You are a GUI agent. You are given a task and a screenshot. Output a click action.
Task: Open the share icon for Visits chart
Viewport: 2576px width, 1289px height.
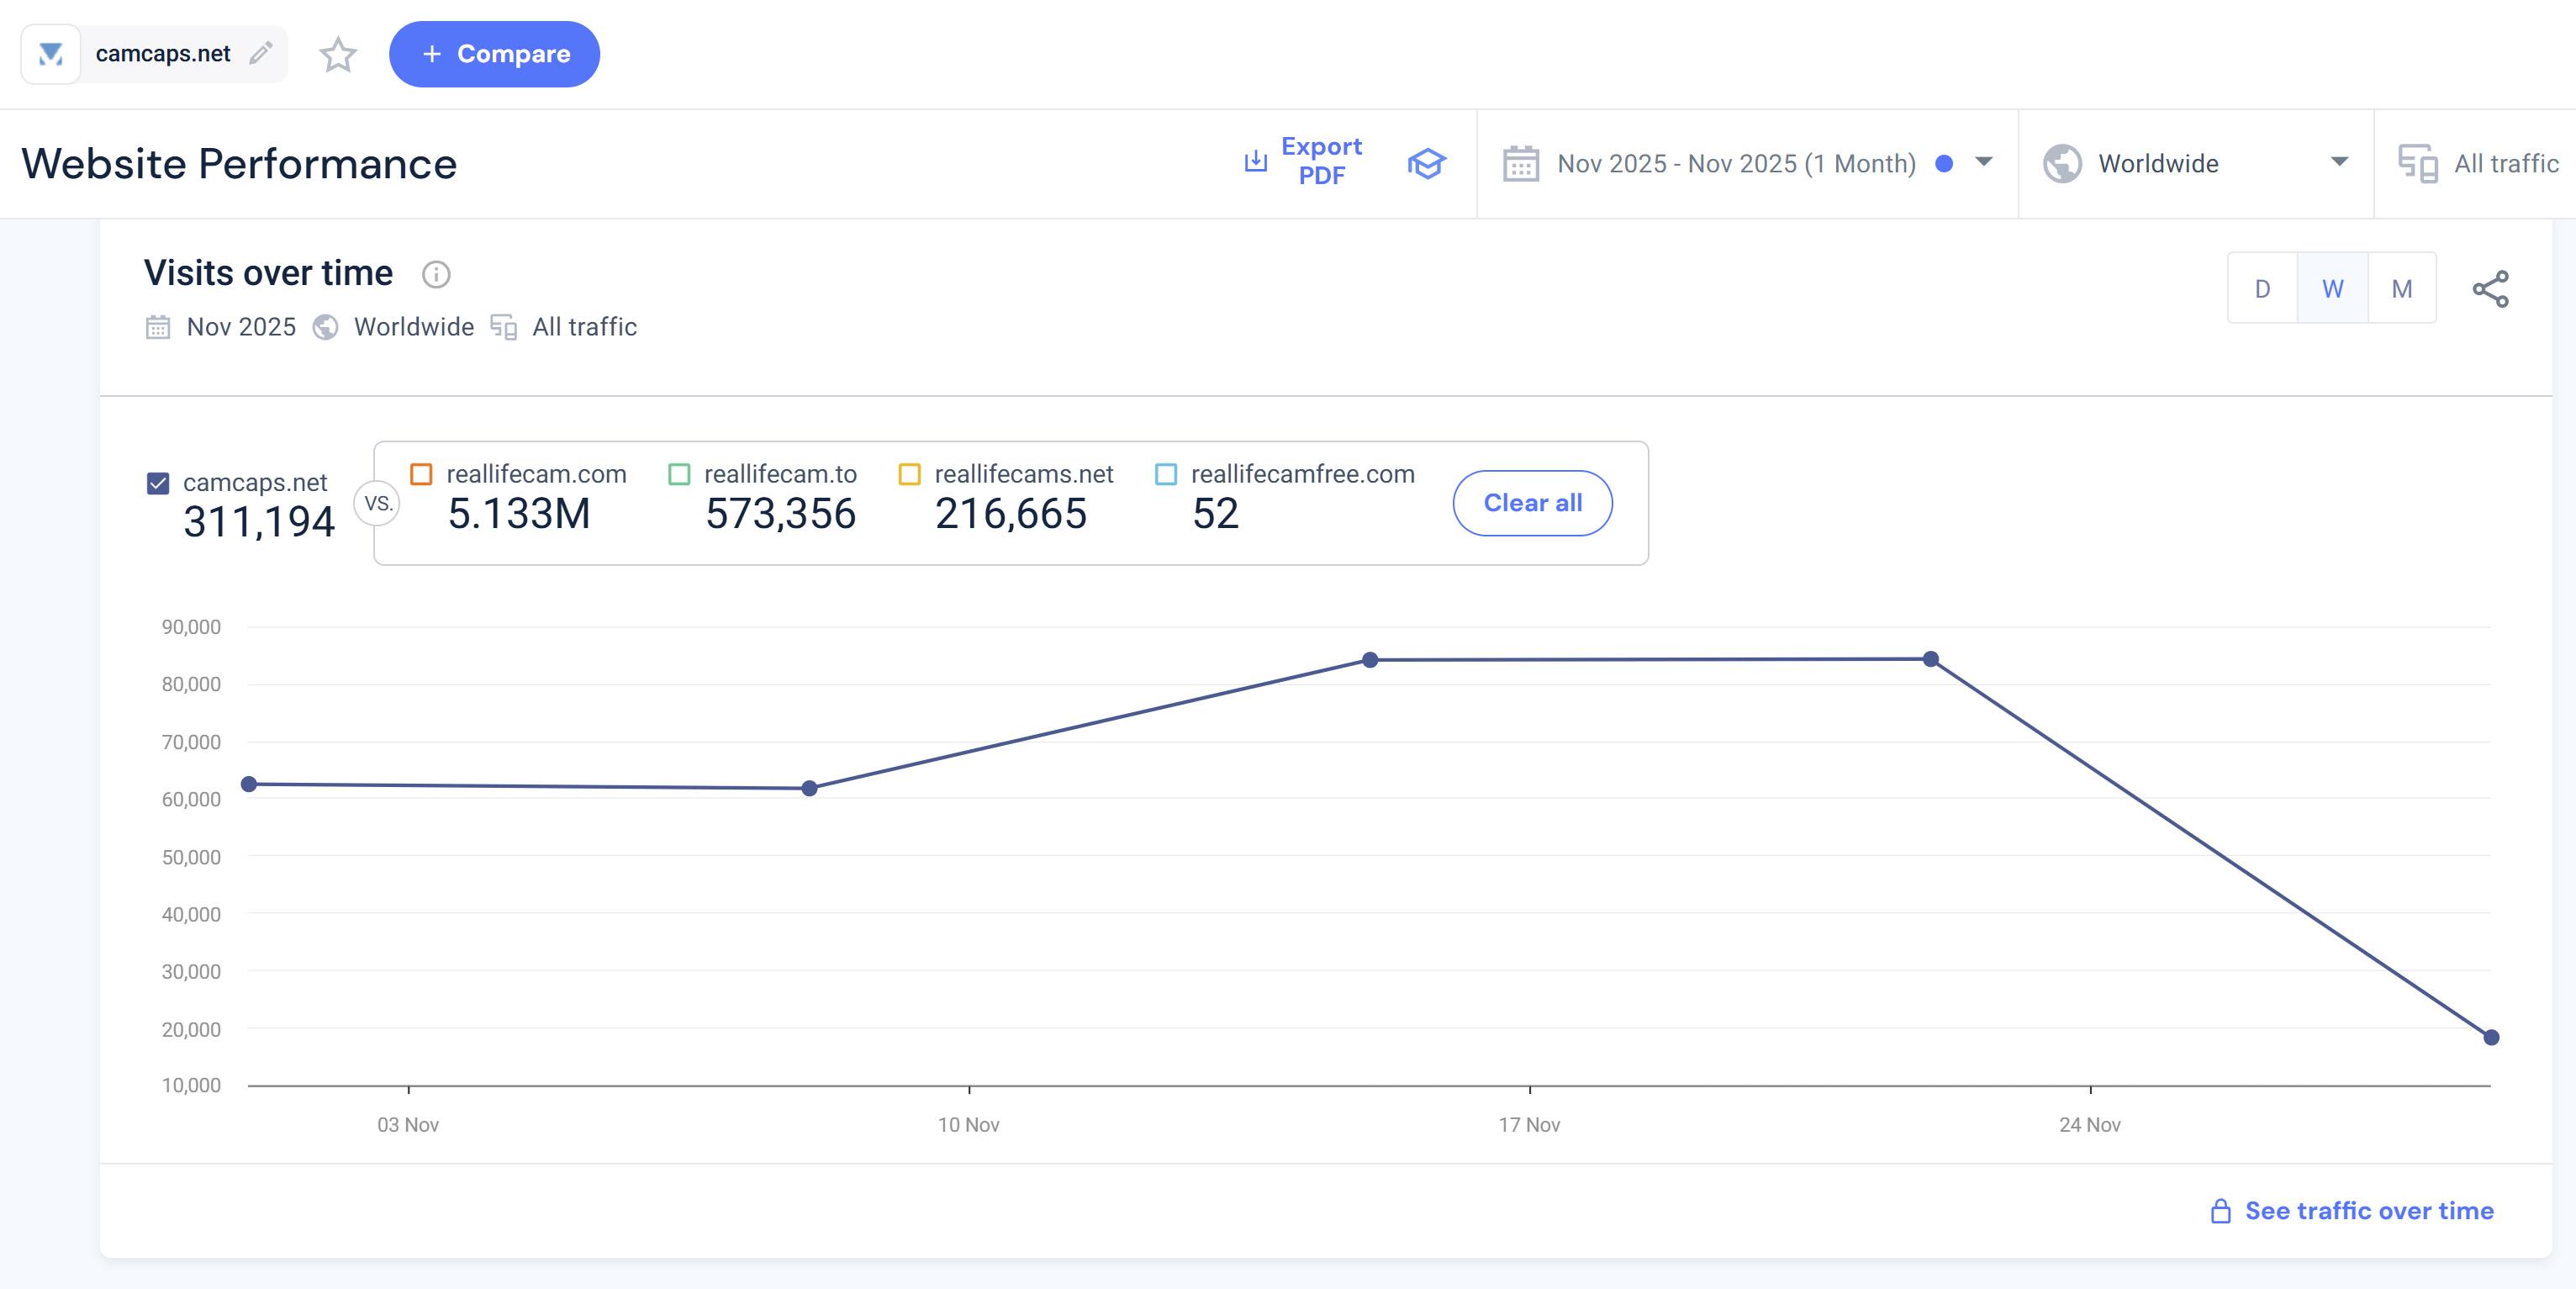click(2490, 289)
